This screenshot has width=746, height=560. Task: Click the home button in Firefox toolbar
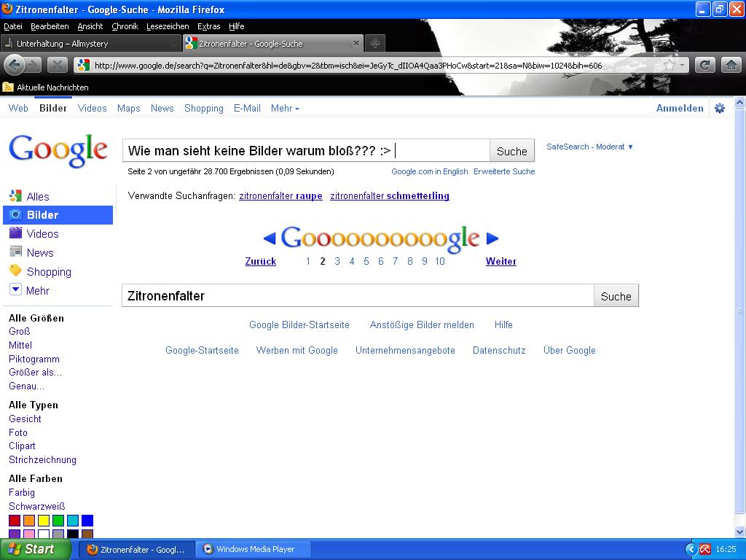(731, 65)
